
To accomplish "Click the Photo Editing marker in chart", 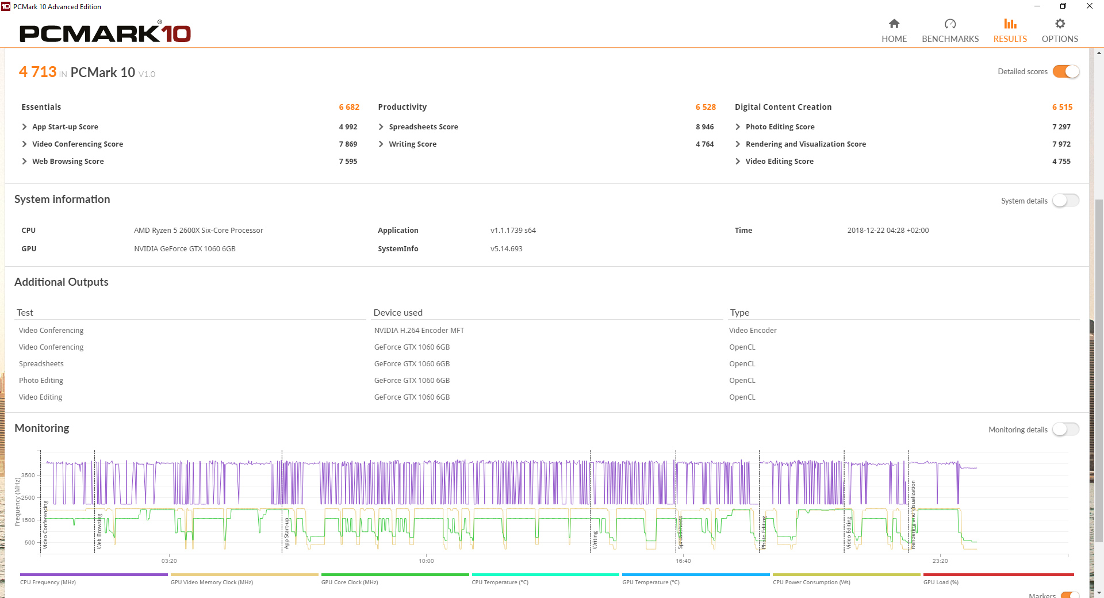I will tap(764, 533).
